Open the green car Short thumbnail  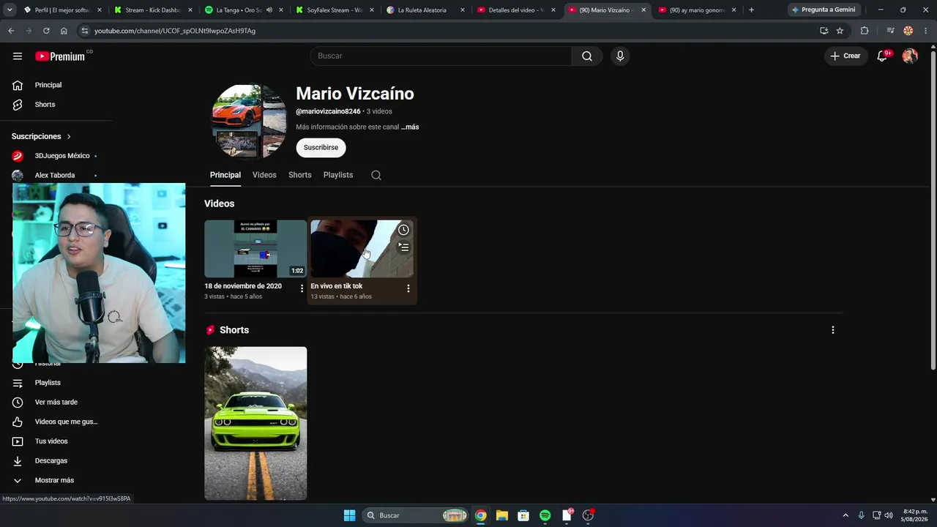(x=255, y=424)
